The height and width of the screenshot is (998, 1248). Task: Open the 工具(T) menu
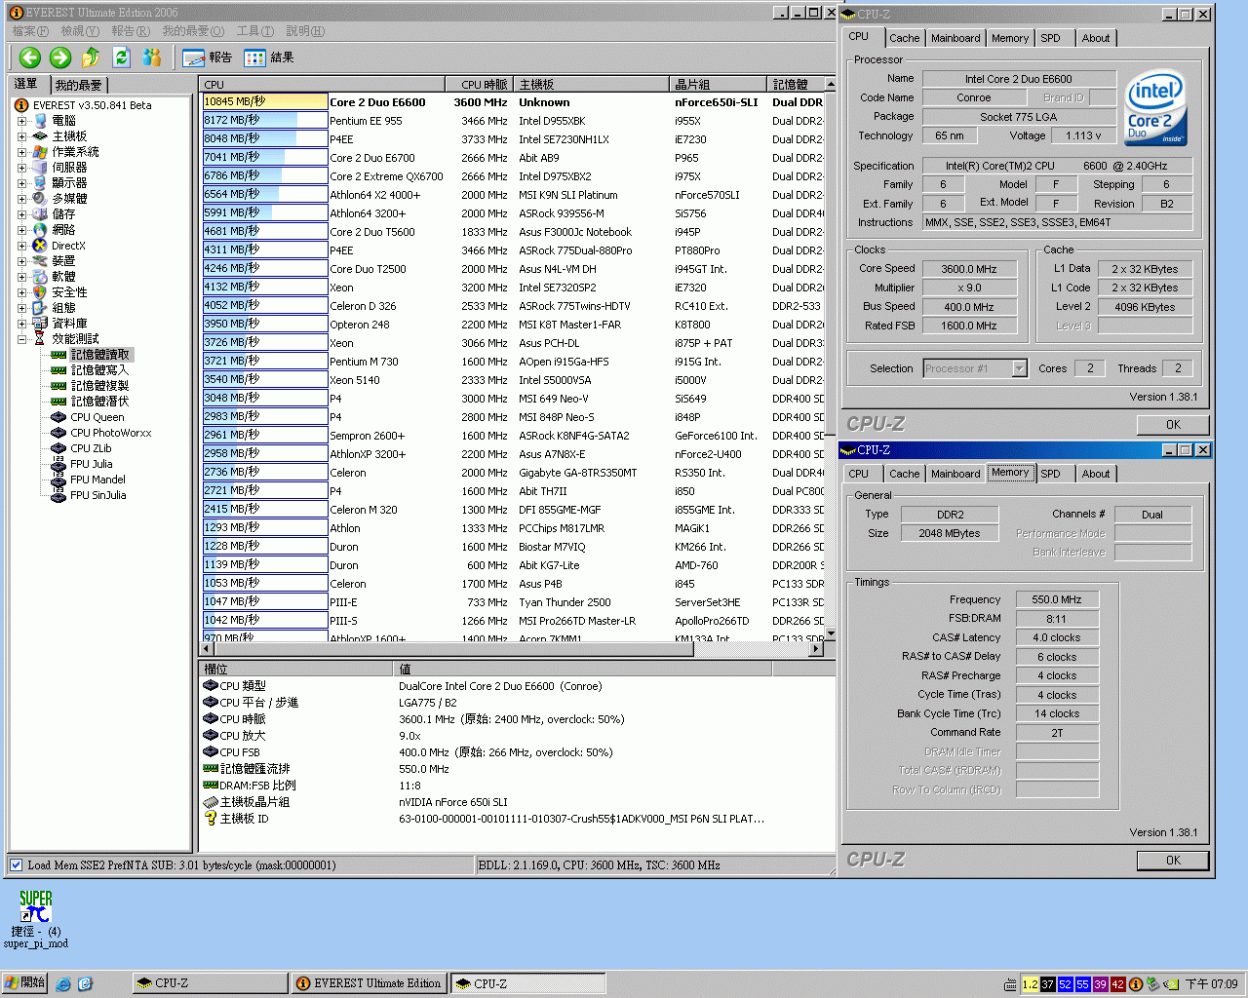[x=254, y=31]
